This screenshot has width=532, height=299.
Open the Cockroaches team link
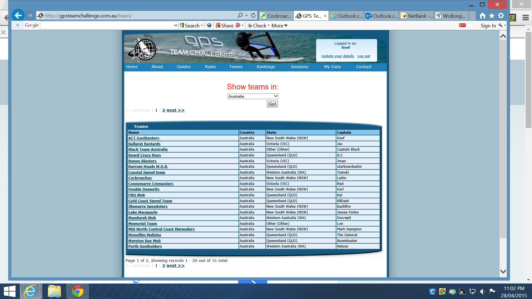(x=140, y=178)
